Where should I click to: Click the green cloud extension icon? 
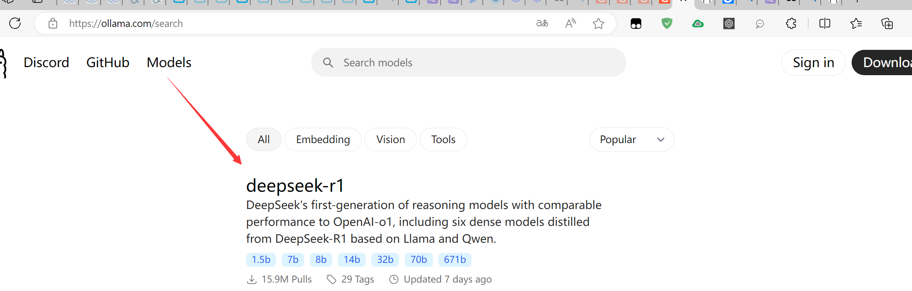tap(698, 24)
